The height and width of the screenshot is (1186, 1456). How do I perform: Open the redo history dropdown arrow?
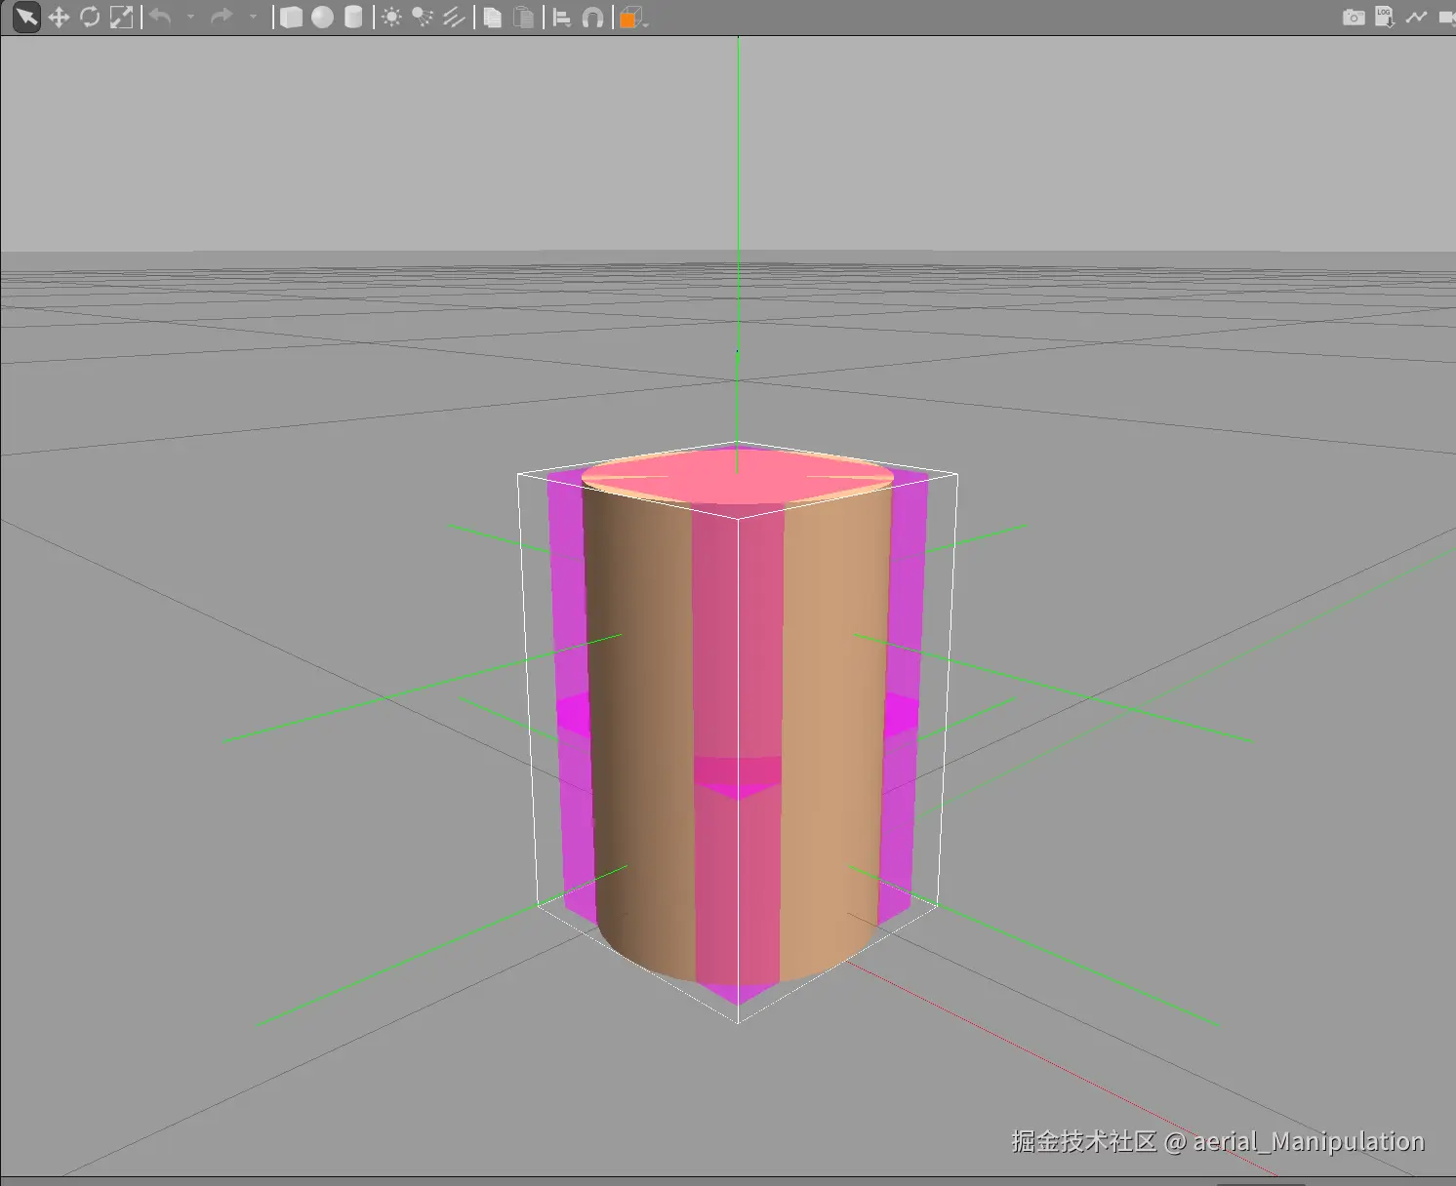pyautogui.click(x=253, y=18)
